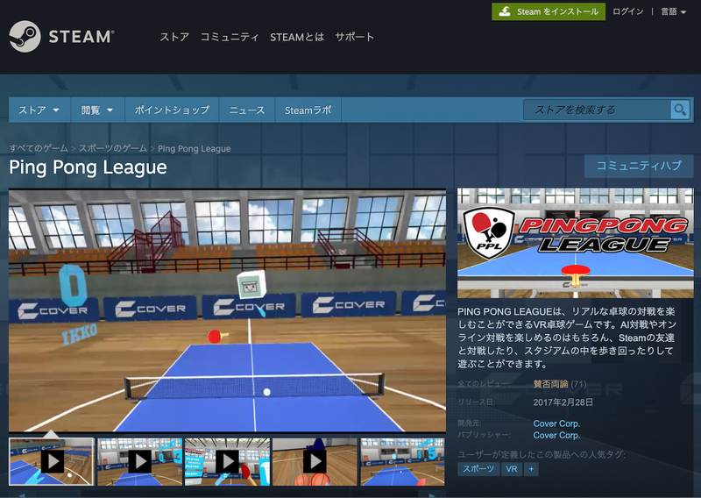The image size is (701, 498).
Task: Open ニュース tab
Action: (247, 110)
